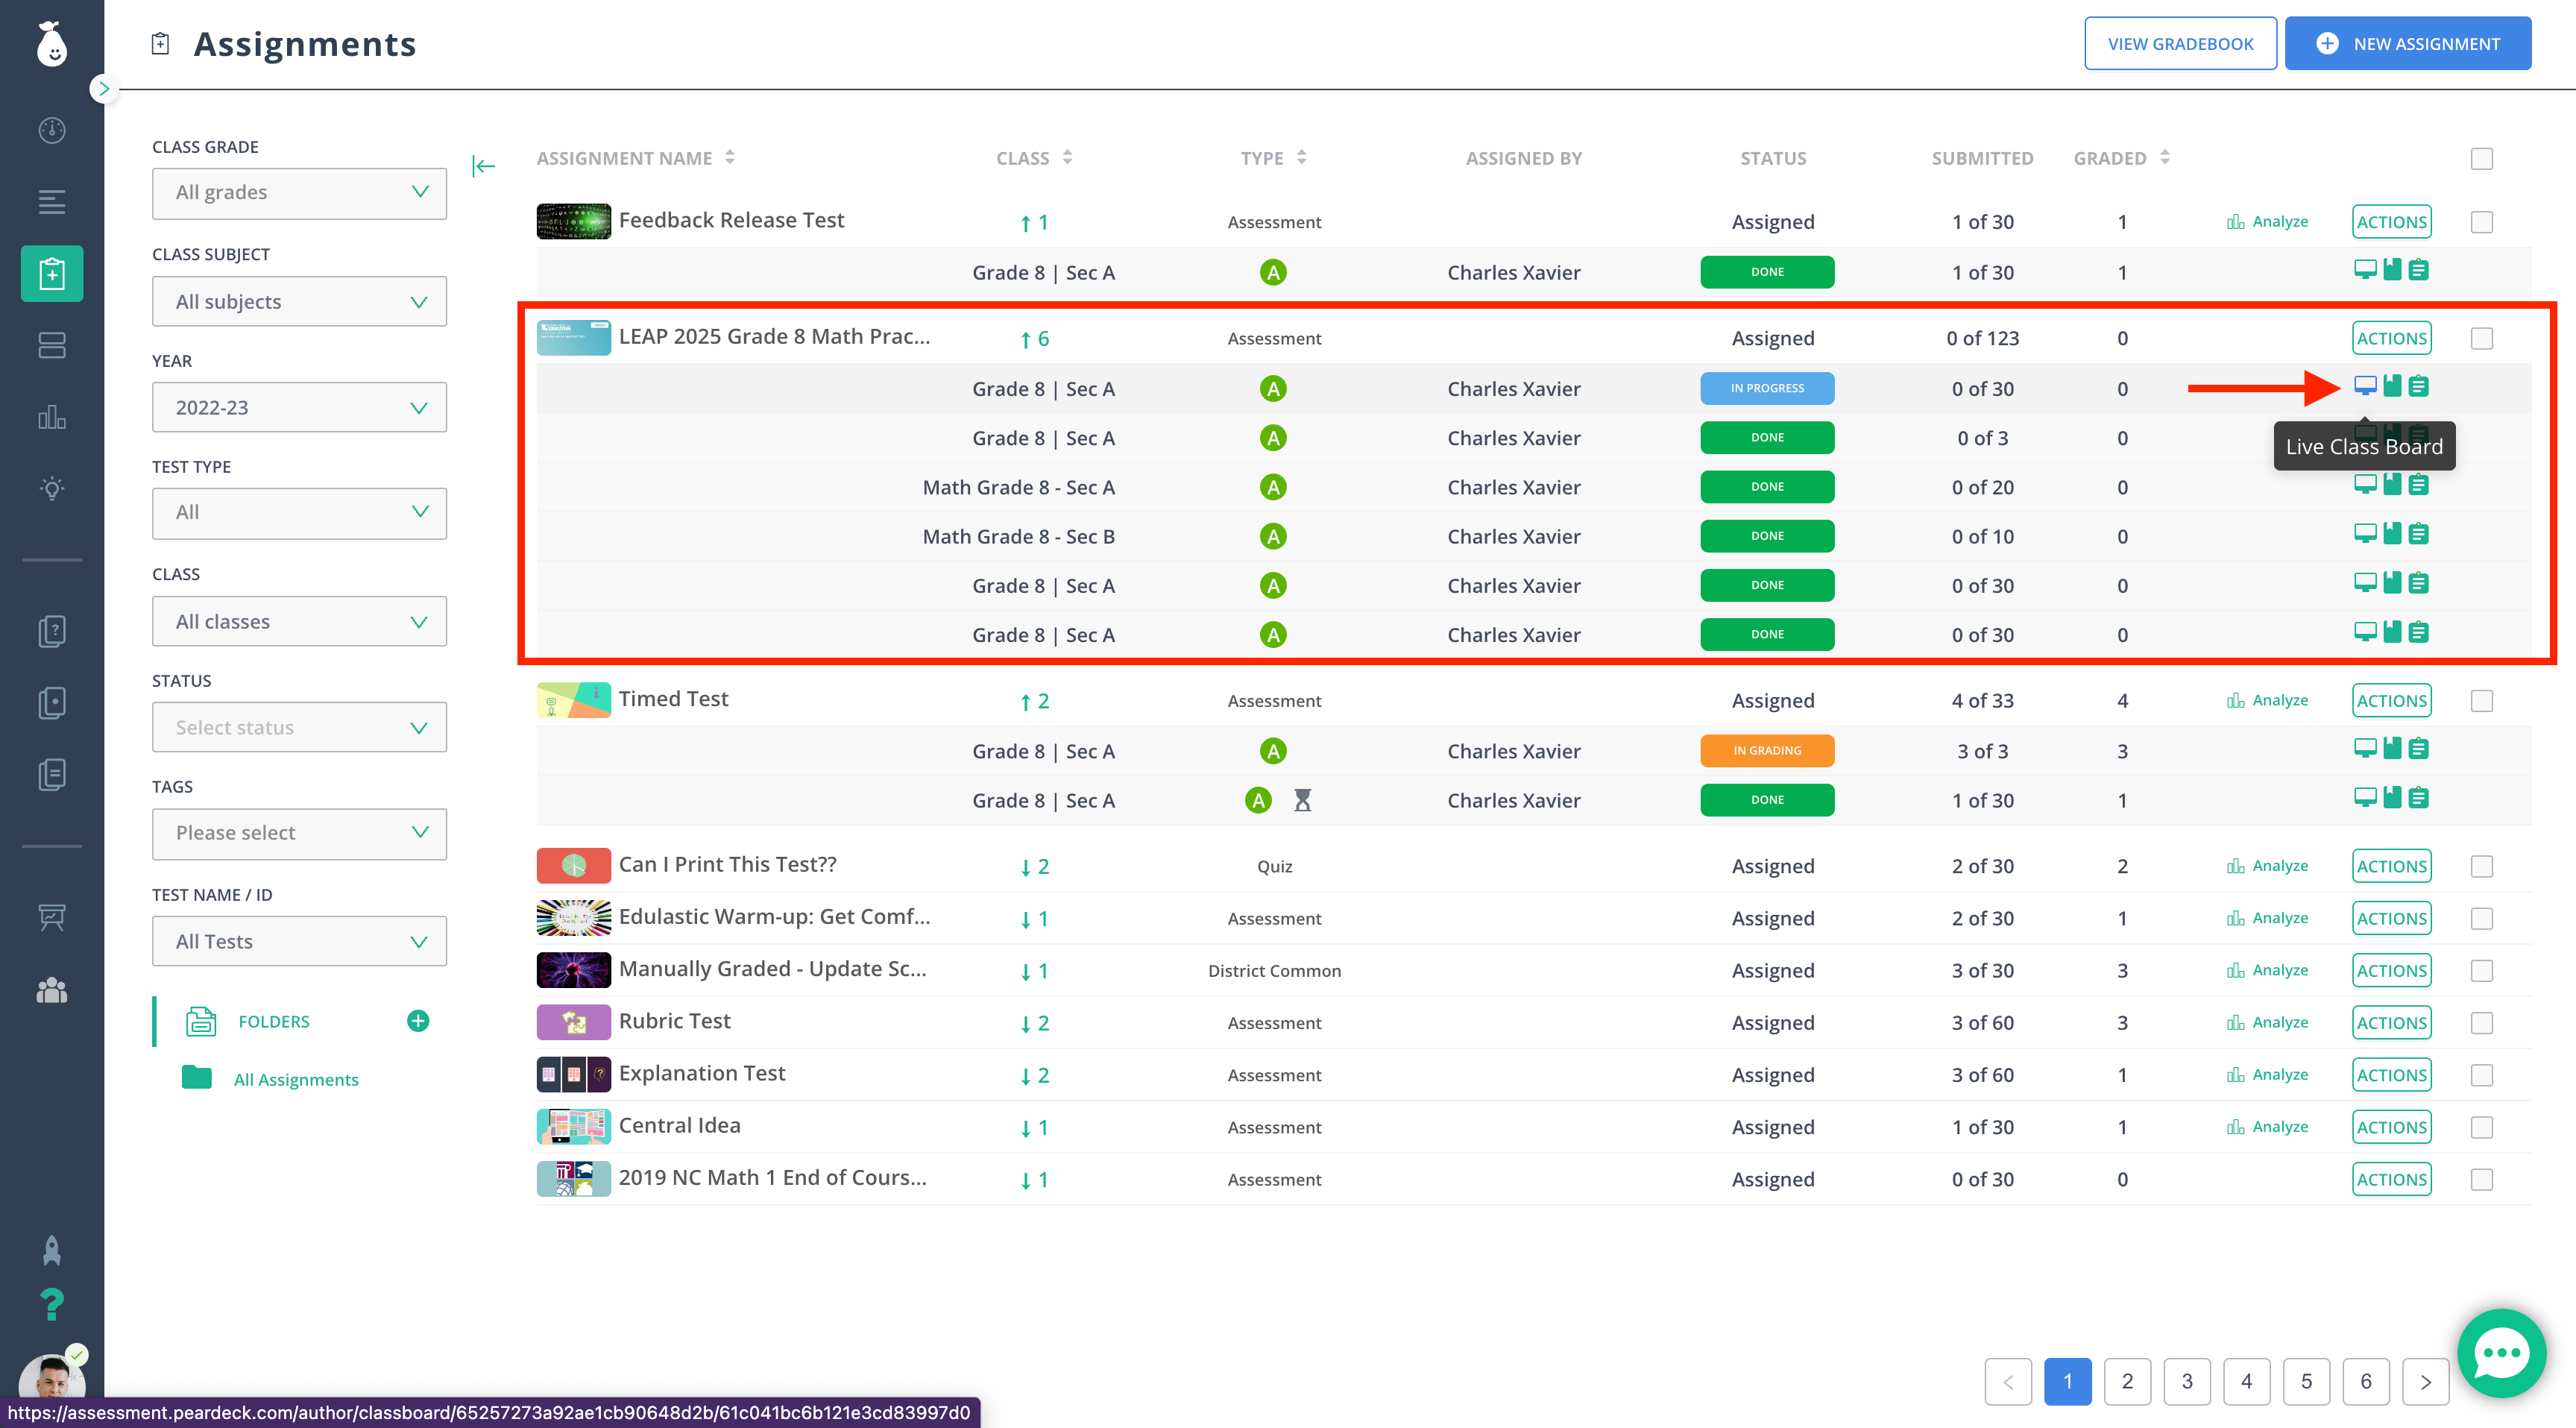The image size is (2576, 1428).
Task: Expand the sidebar navigation arrow
Action: [103, 89]
